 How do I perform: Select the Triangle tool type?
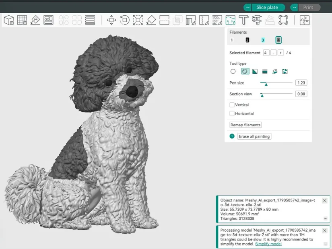255,71
